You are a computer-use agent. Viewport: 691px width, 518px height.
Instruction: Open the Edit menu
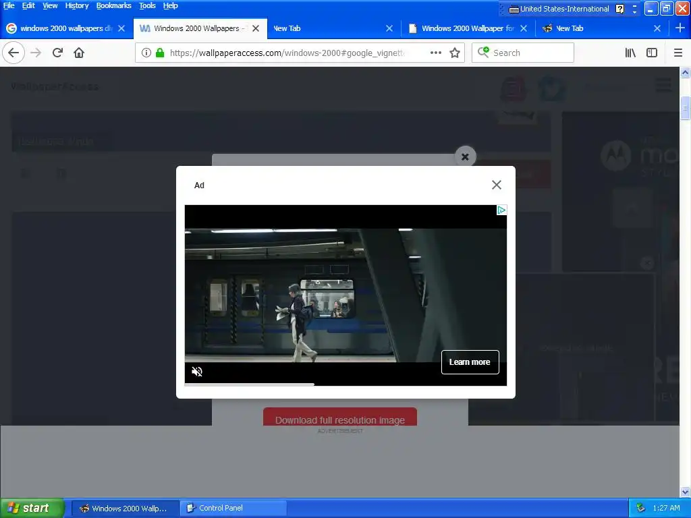[x=28, y=5]
